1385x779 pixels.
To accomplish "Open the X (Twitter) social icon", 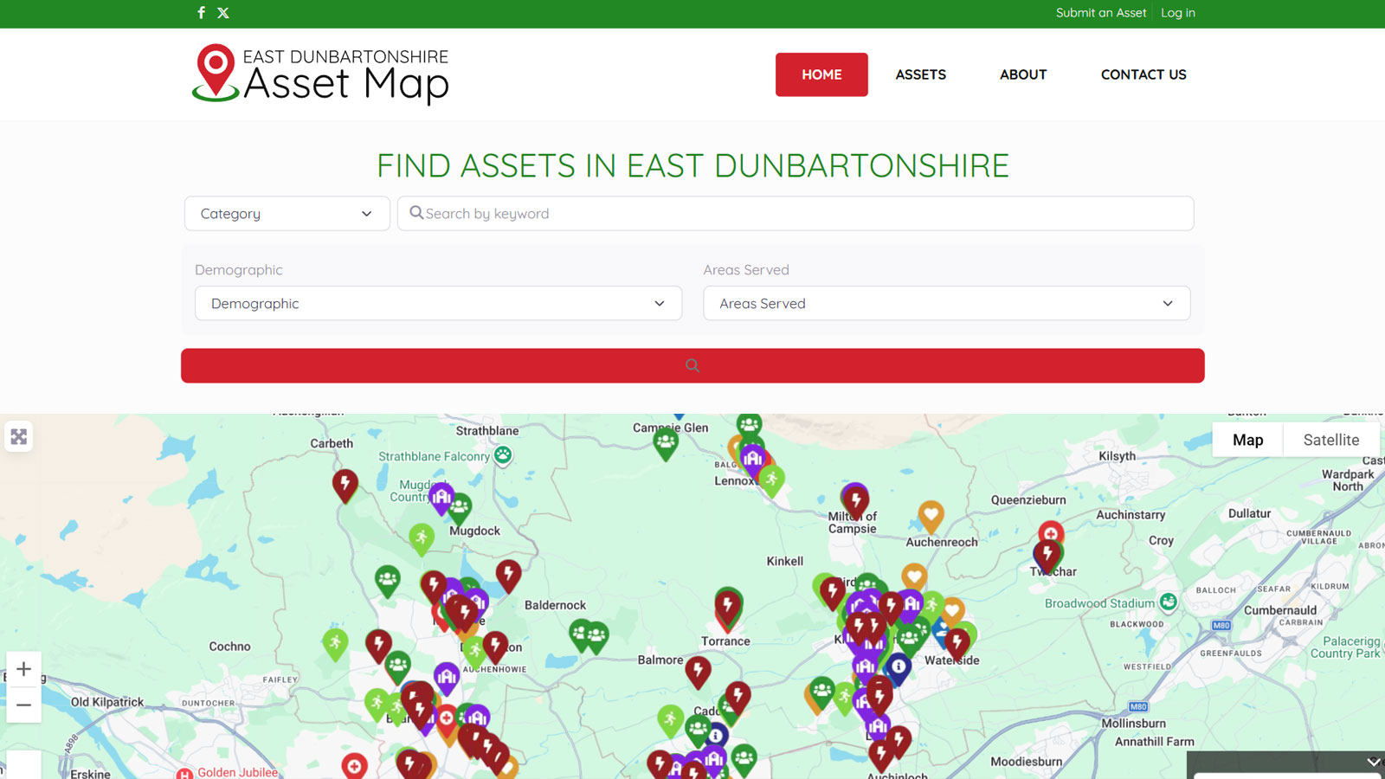I will [223, 12].
